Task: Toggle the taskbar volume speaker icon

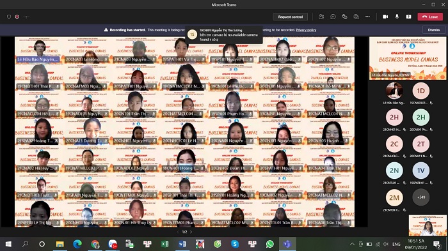Action: pyautogui.click(x=386, y=244)
